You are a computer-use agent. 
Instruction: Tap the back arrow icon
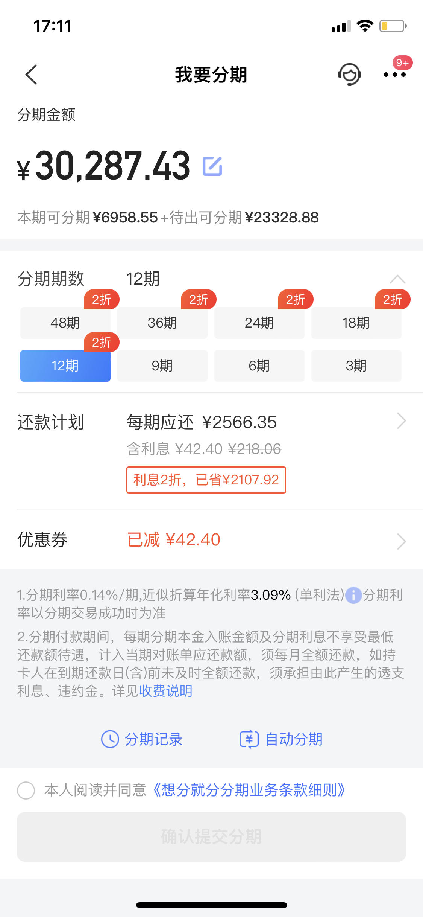tap(31, 75)
